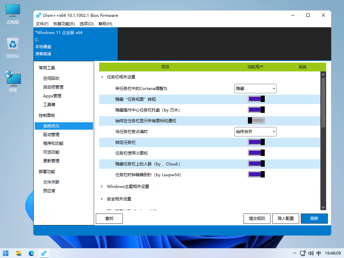This screenshot has width=344, height=258.
Task: Click 将任务栏中的Cortana调整为 row label
Action: pyautogui.click(x=141, y=89)
